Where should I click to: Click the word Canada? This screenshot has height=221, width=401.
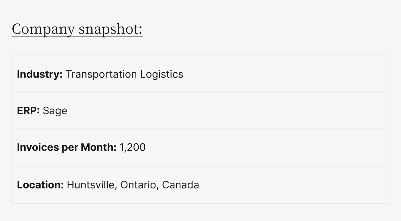180,185
